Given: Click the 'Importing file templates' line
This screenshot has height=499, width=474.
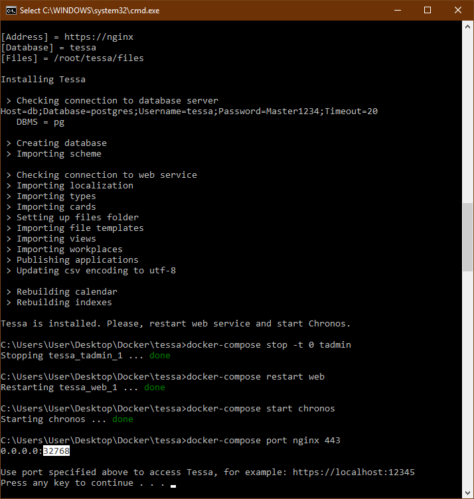Looking at the screenshot, I should 75,228.
